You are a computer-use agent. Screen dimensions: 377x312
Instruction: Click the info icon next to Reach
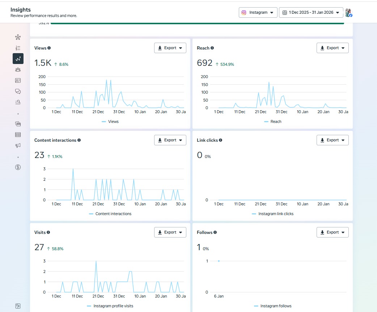point(212,48)
